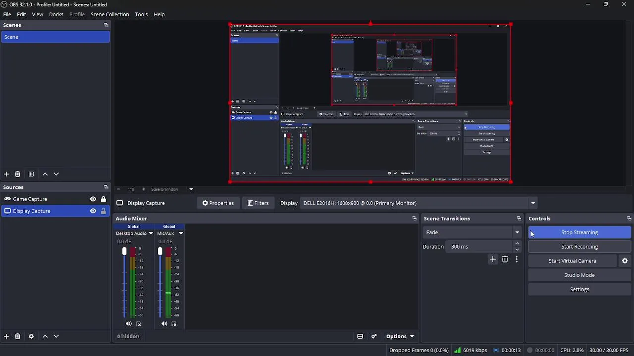Viewport: 634px width, 356px height.
Task: Open the View menu
Action: tap(38, 14)
